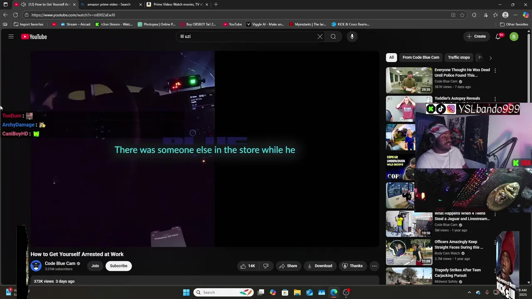This screenshot has height=299, width=532.
Task: Open the 'KICK & Cross Realm...' bookmark
Action: tap(350, 24)
